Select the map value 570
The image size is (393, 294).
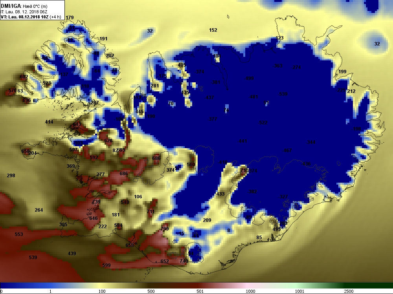tap(12, 91)
